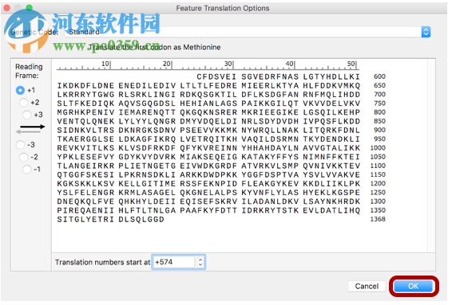Screen dimensions: 452x305
Task: Close the Feature Translation Options window
Action: [x=7, y=8]
